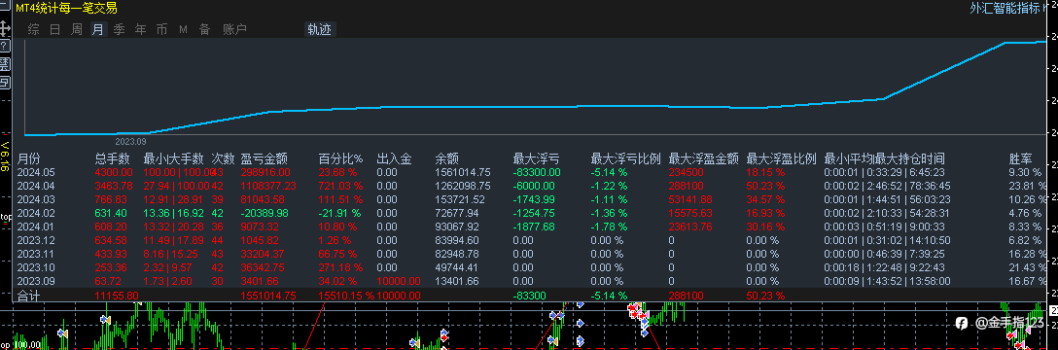Switch to the 日 daily statistics tab
Viewport: 1058px width, 350px height.
pos(55,30)
